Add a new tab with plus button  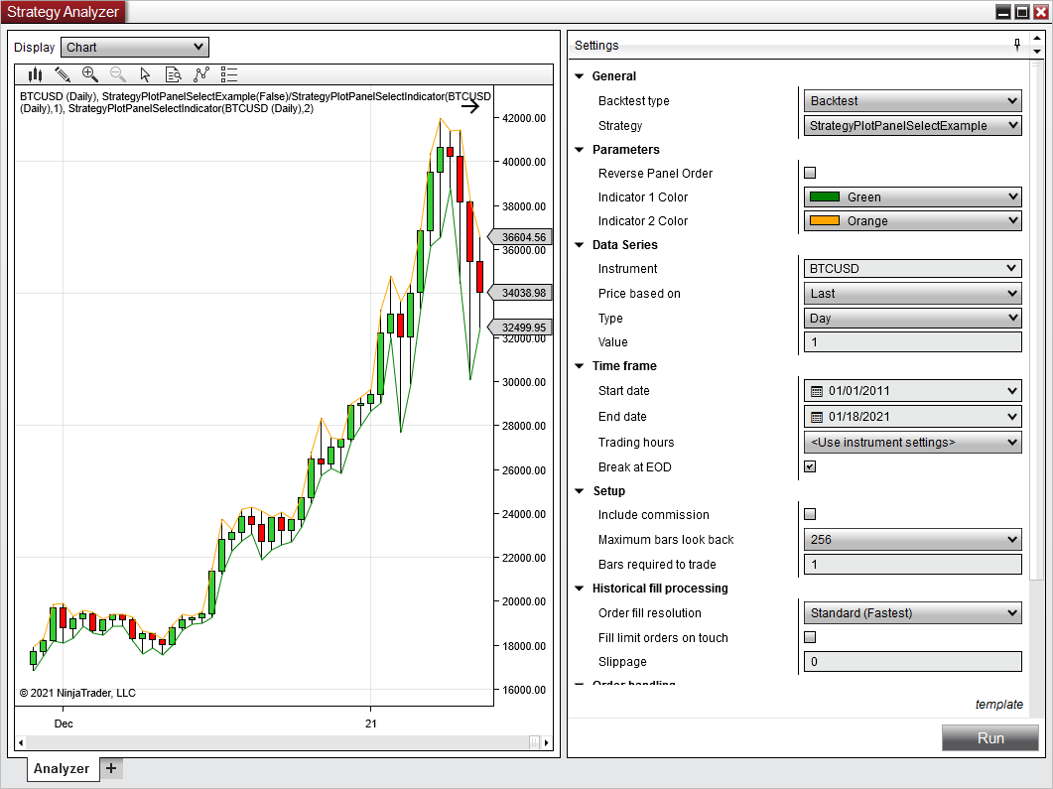coord(111,768)
